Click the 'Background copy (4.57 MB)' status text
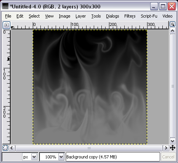Viewport: 178px width, 163px height. pyautogui.click(x=91, y=157)
